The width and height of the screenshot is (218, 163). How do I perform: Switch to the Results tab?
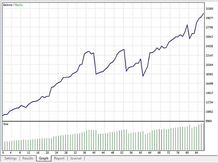28,158
